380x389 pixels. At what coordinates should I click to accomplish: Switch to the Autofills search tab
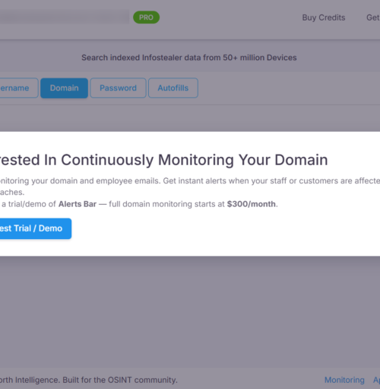click(173, 88)
